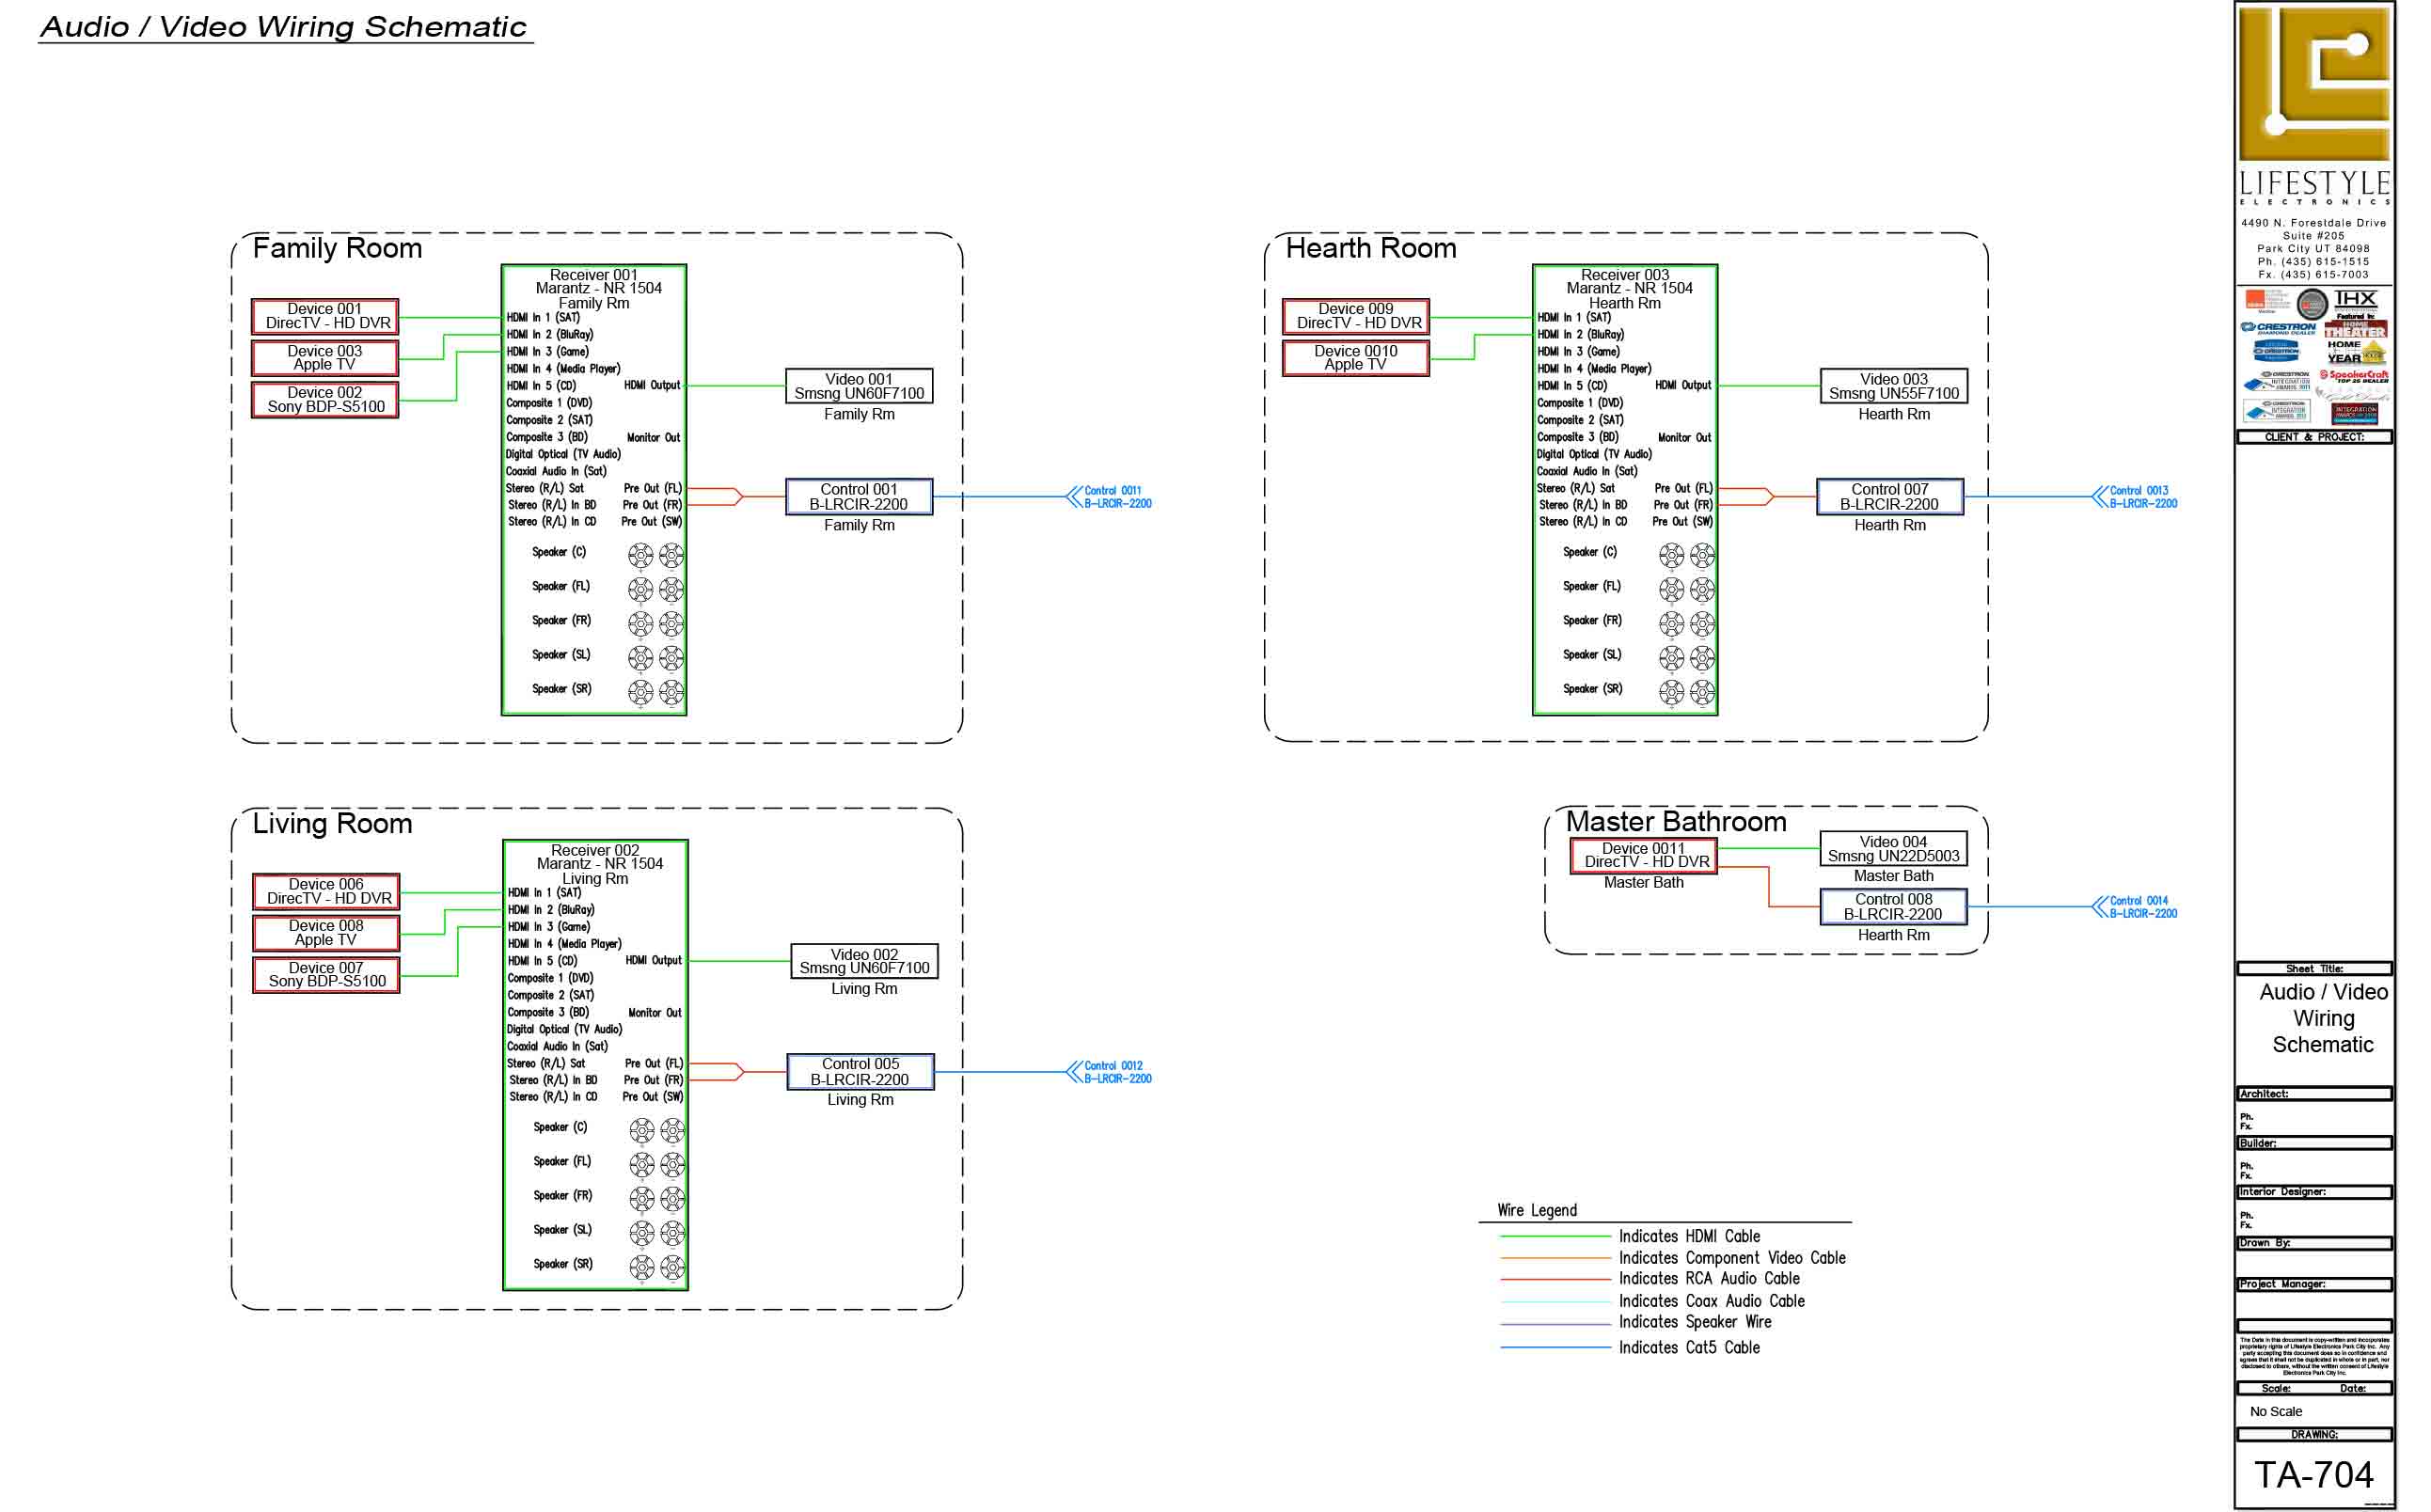
Task: Click the Architect field in title block
Action: 2314,1094
